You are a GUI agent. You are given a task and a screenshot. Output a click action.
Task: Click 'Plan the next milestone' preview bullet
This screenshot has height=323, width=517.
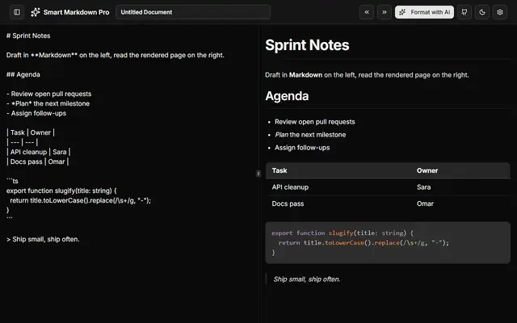(310, 135)
